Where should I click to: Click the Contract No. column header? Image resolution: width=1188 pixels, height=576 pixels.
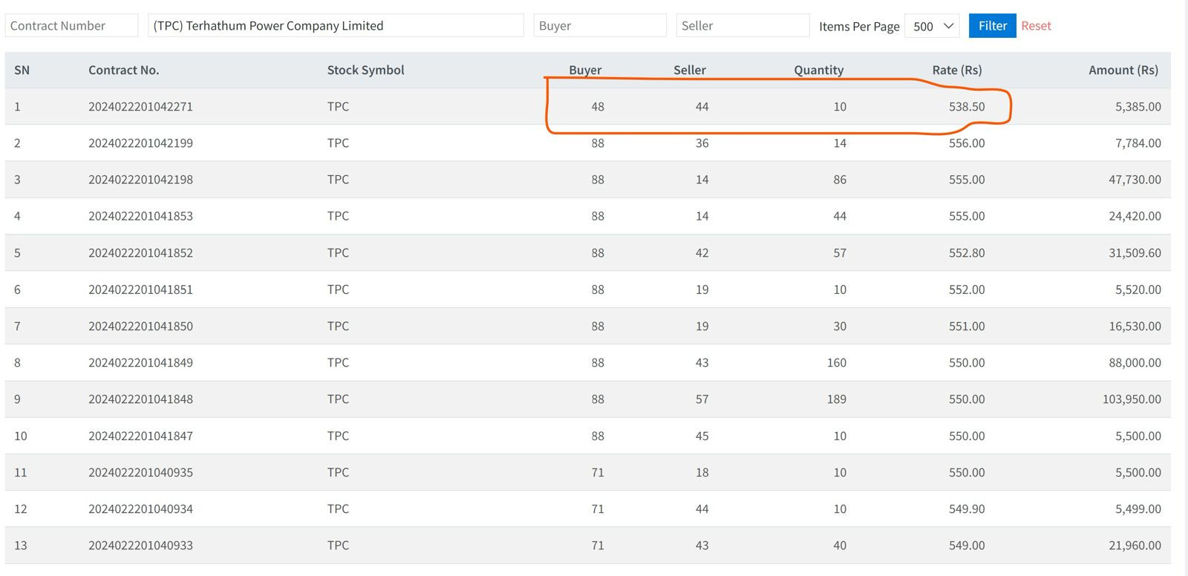click(x=124, y=70)
